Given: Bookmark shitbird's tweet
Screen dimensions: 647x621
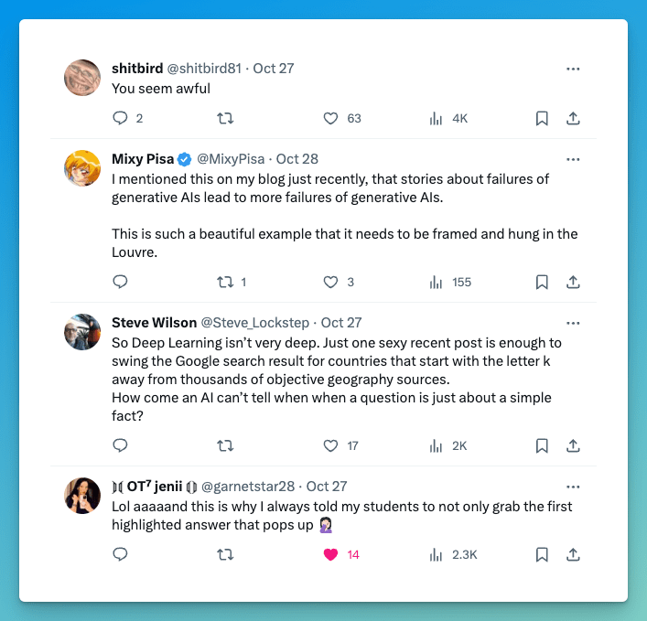Looking at the screenshot, I should pos(542,118).
